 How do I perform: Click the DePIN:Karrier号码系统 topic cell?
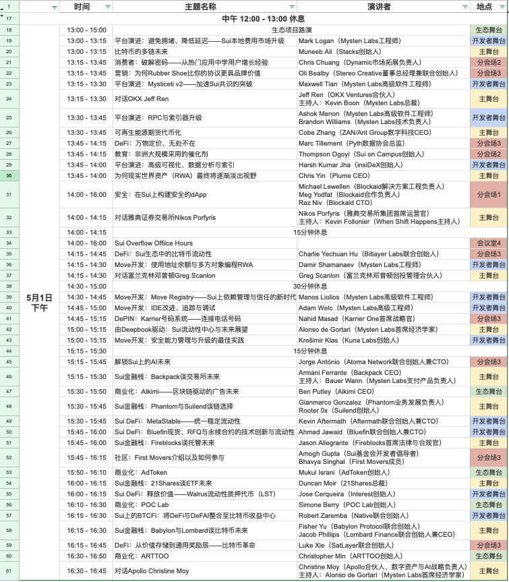click(205, 318)
